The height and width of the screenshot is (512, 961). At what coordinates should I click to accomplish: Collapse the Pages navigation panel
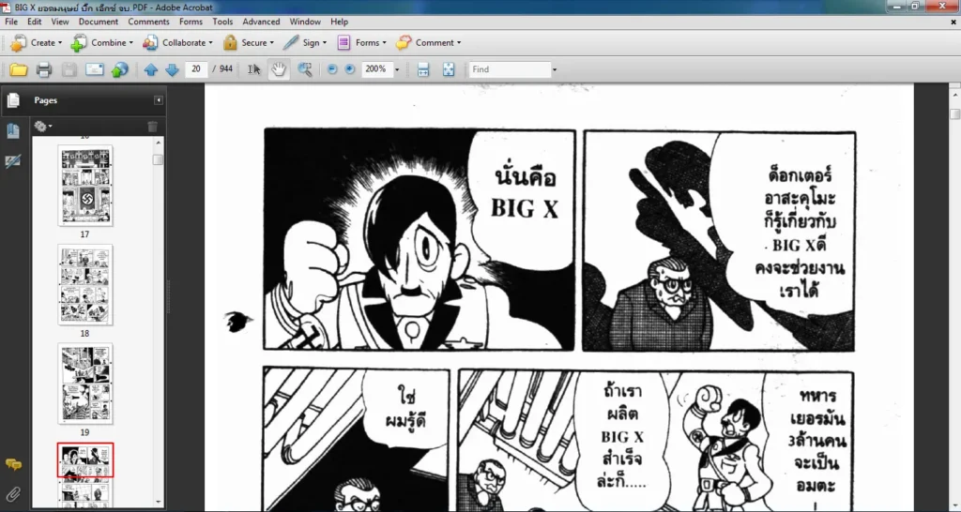(x=158, y=99)
